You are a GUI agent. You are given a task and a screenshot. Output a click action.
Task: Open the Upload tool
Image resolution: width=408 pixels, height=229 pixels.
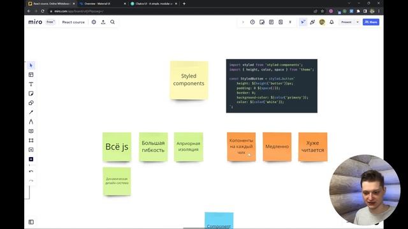click(31, 150)
